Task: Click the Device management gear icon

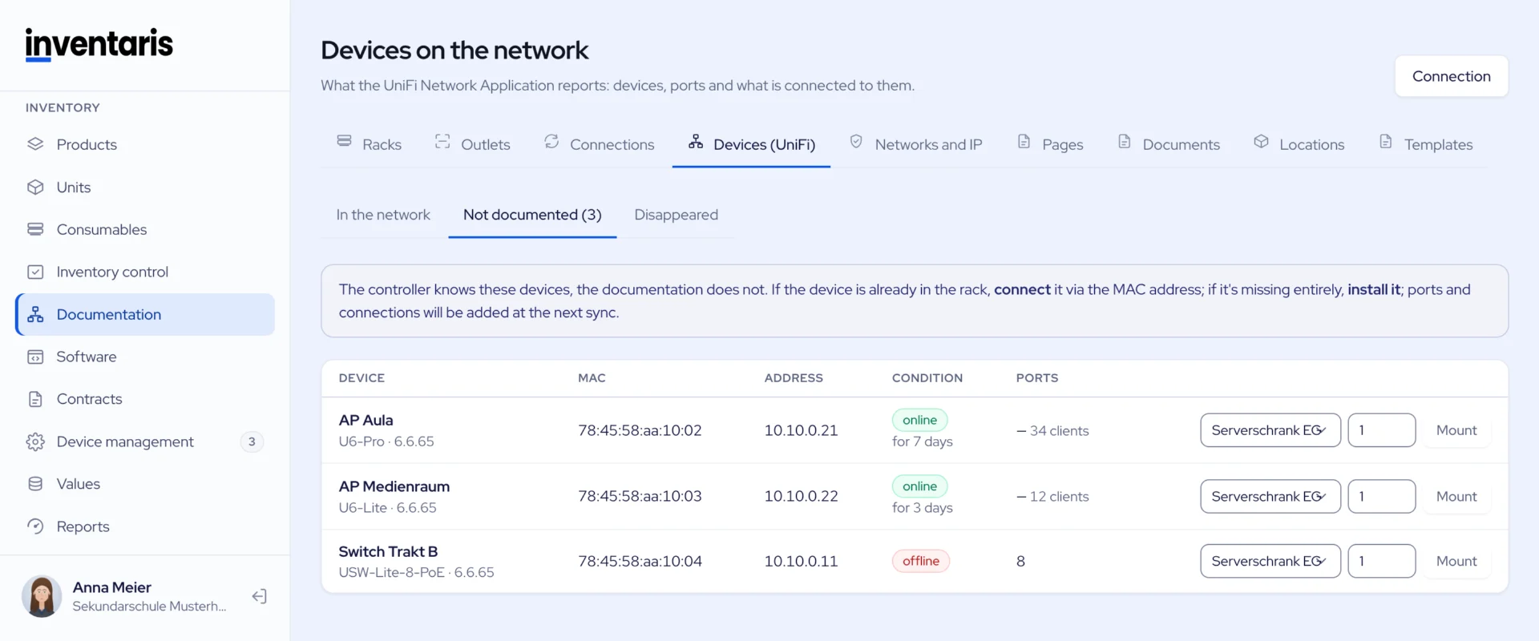Action: 35,441
